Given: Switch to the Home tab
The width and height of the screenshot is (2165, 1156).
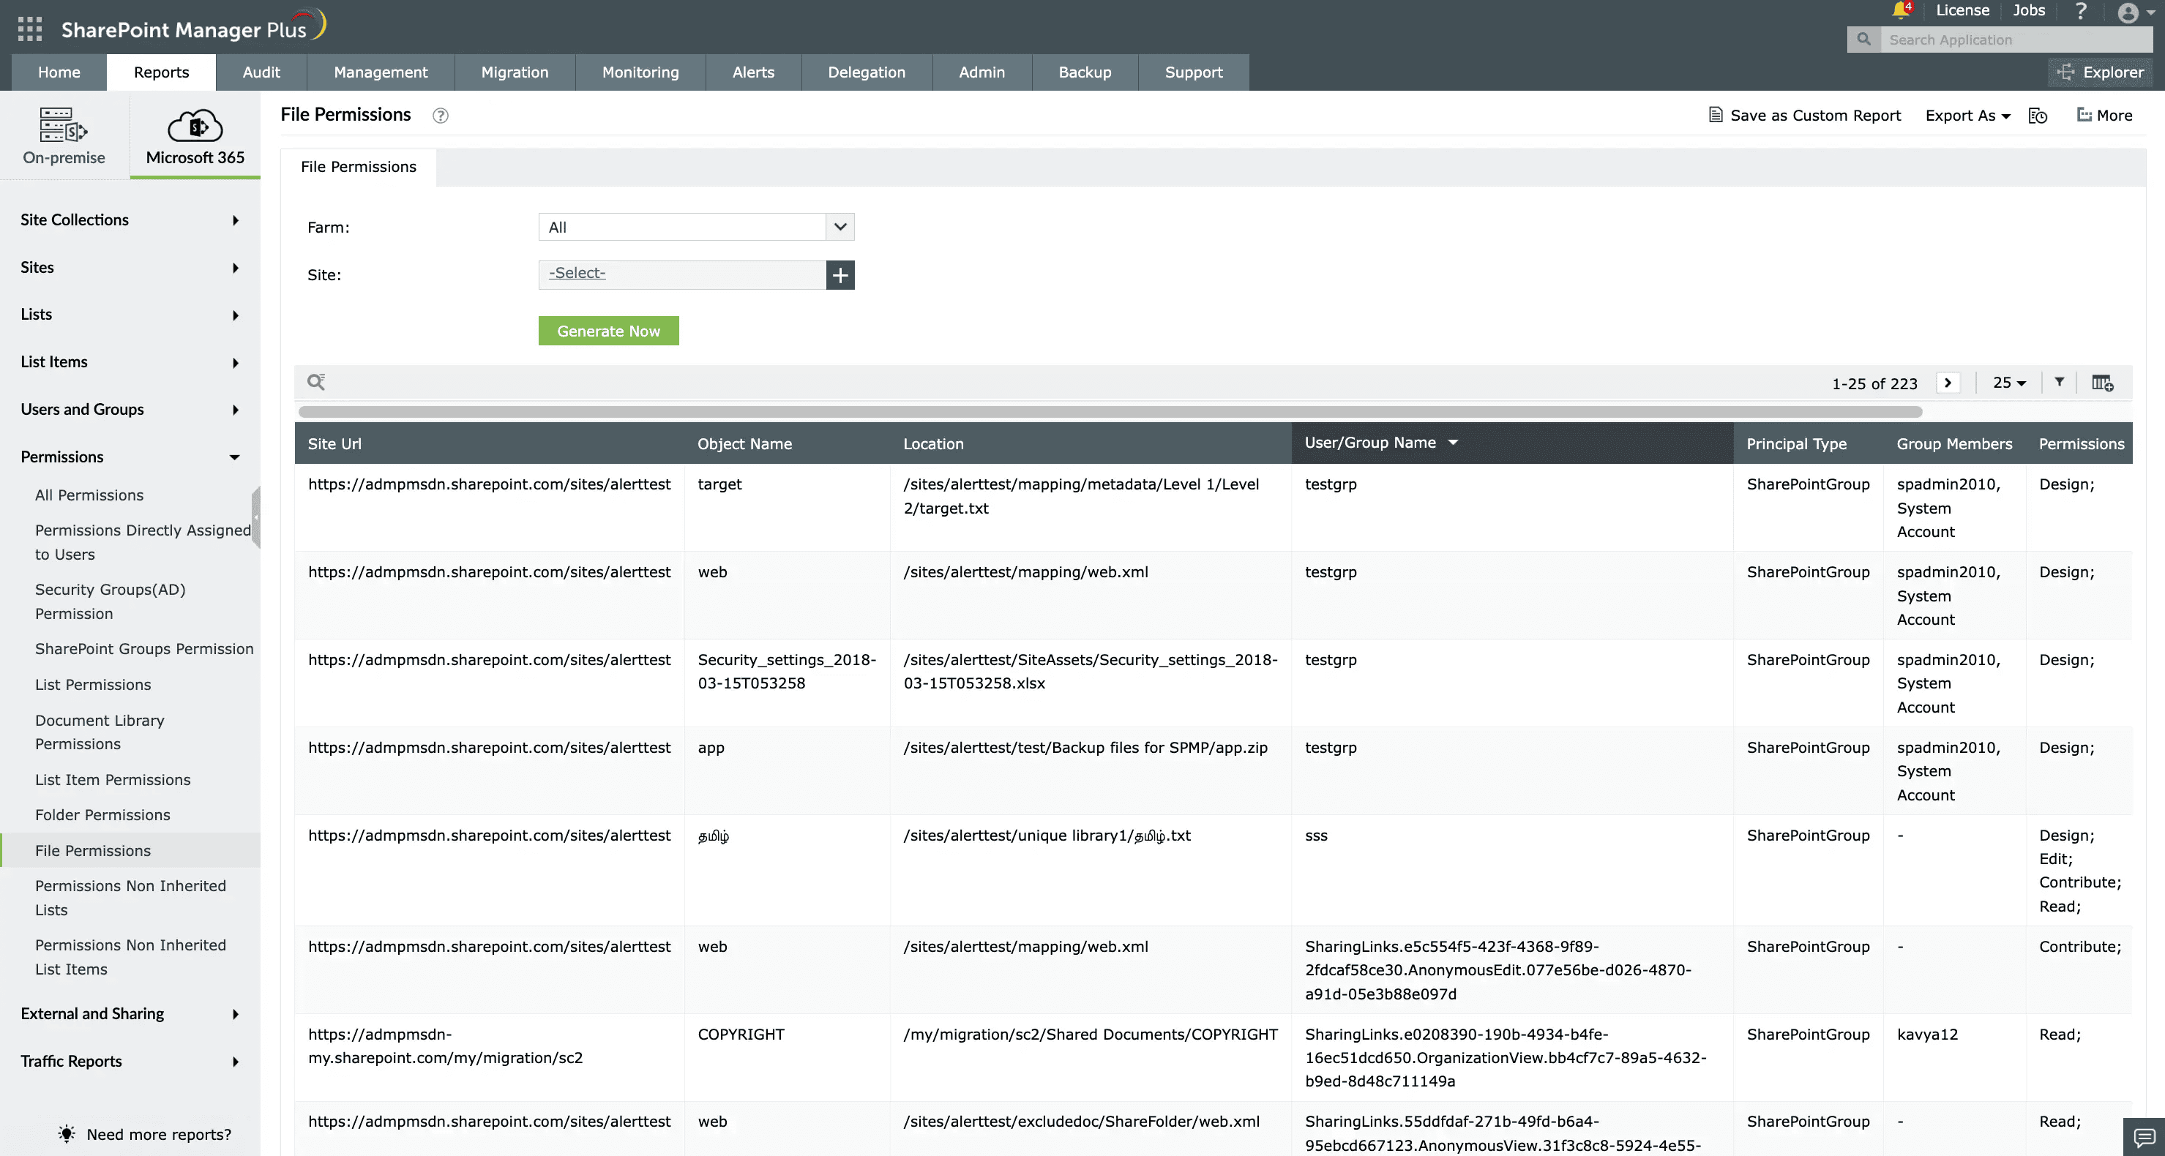Looking at the screenshot, I should (59, 72).
